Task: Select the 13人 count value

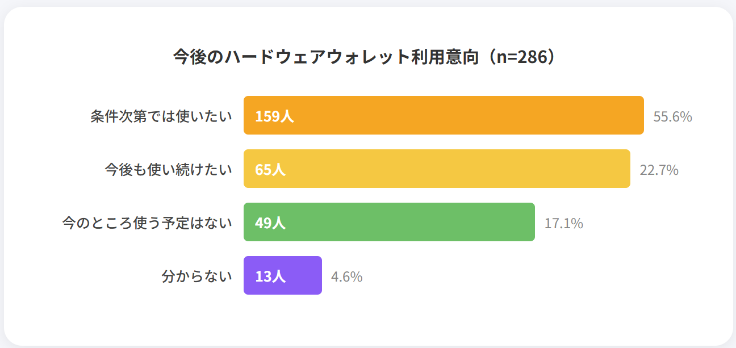Action: click(x=270, y=276)
